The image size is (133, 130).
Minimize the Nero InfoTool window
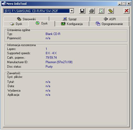[x=120, y=4]
